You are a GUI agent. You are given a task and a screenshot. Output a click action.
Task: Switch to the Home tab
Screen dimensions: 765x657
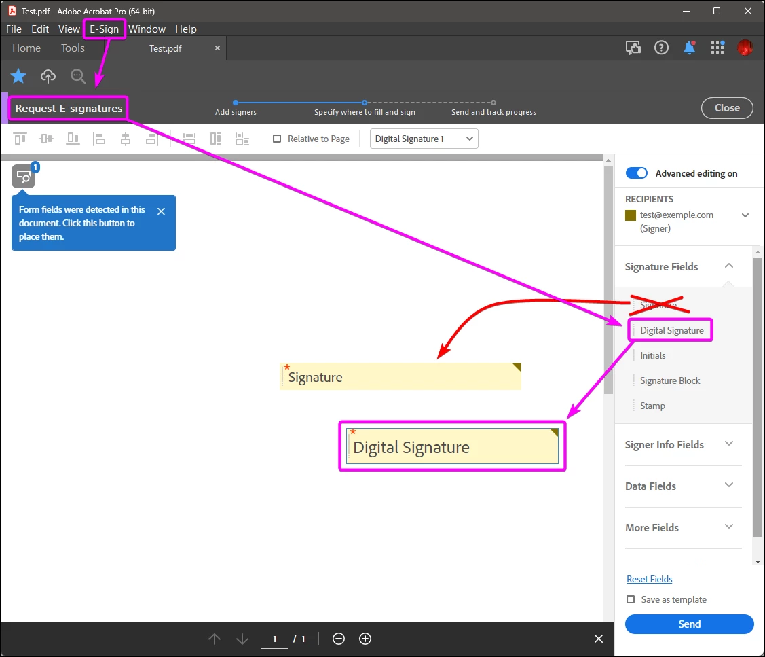tap(26, 48)
